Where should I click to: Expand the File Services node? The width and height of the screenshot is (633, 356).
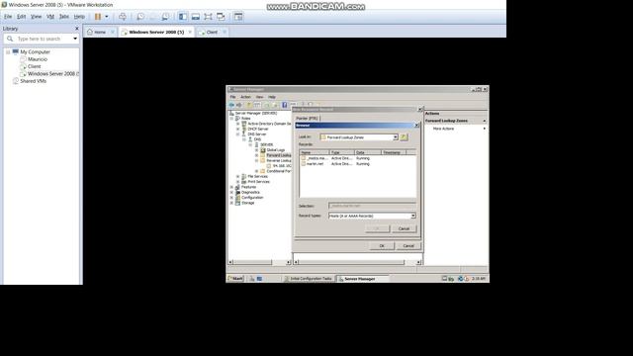click(x=237, y=176)
